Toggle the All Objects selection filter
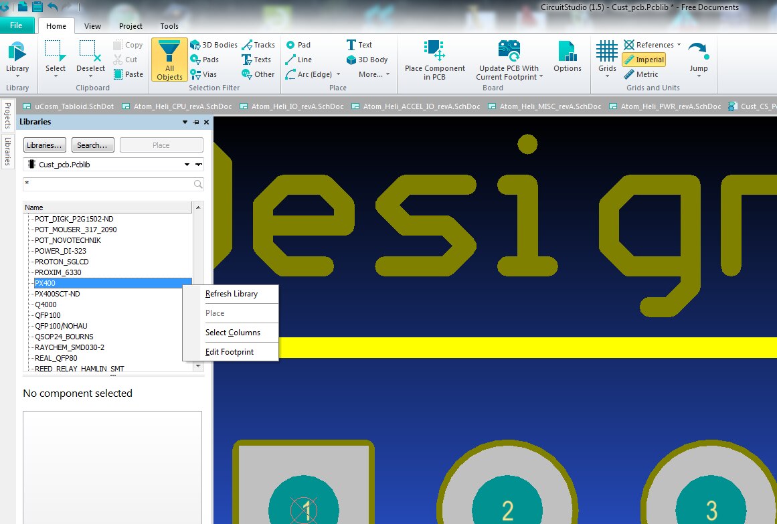Image resolution: width=777 pixels, height=524 pixels. (x=169, y=59)
